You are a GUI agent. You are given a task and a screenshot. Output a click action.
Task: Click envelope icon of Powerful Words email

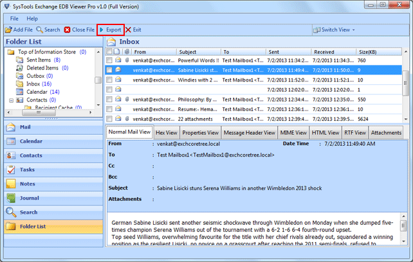click(118, 60)
